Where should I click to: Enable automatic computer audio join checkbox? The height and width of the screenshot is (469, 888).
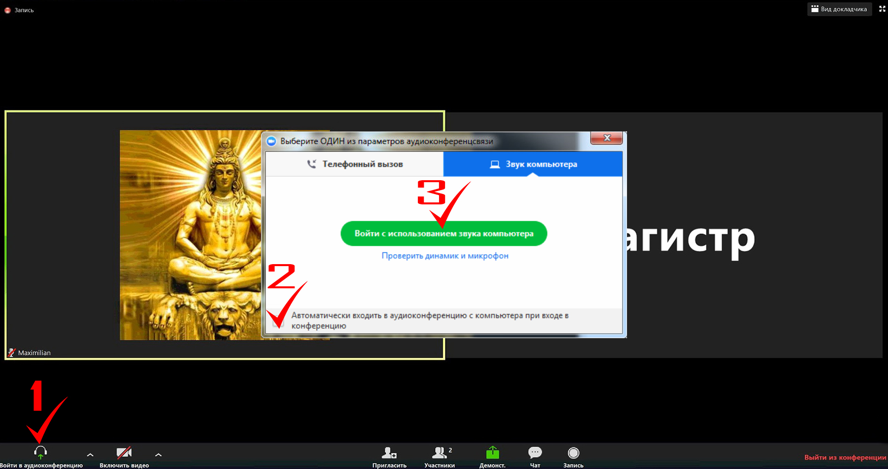click(278, 321)
